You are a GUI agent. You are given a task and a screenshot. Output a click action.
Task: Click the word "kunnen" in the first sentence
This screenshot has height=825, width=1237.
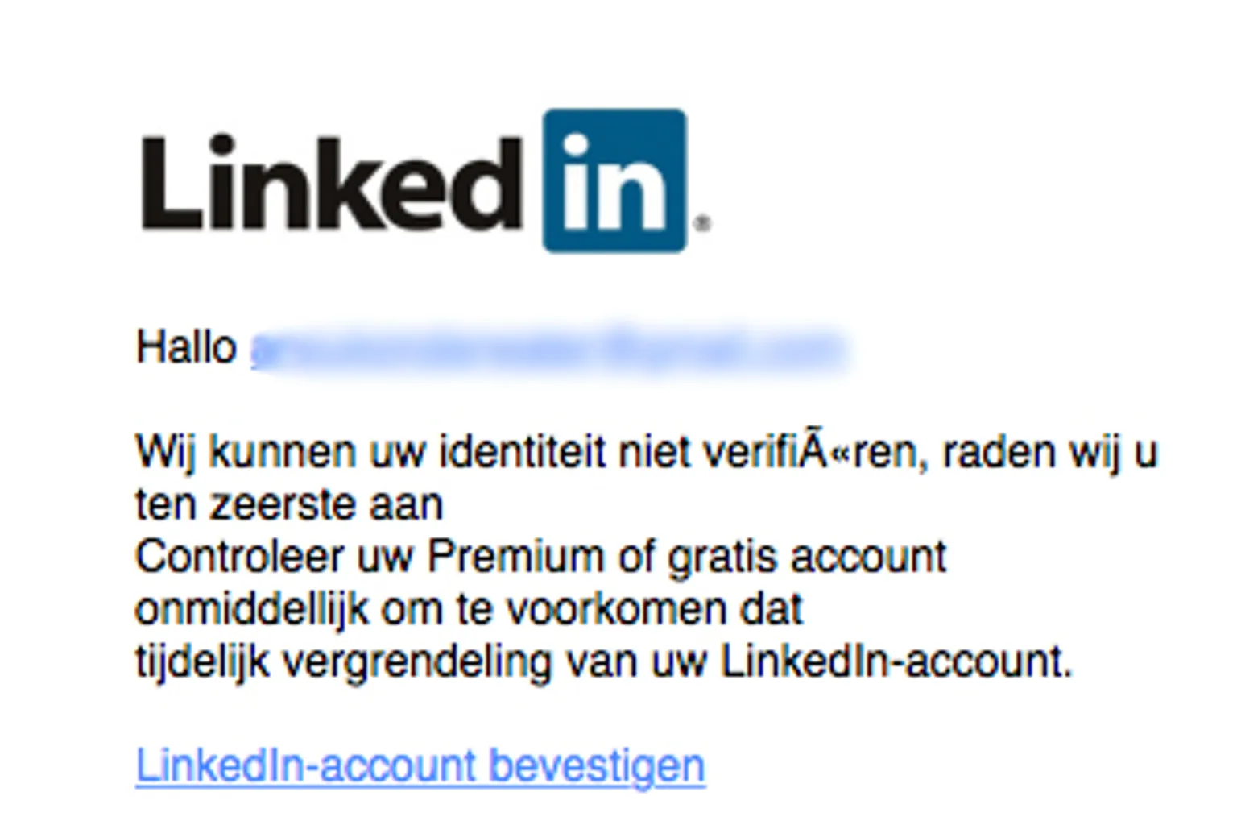point(282,452)
